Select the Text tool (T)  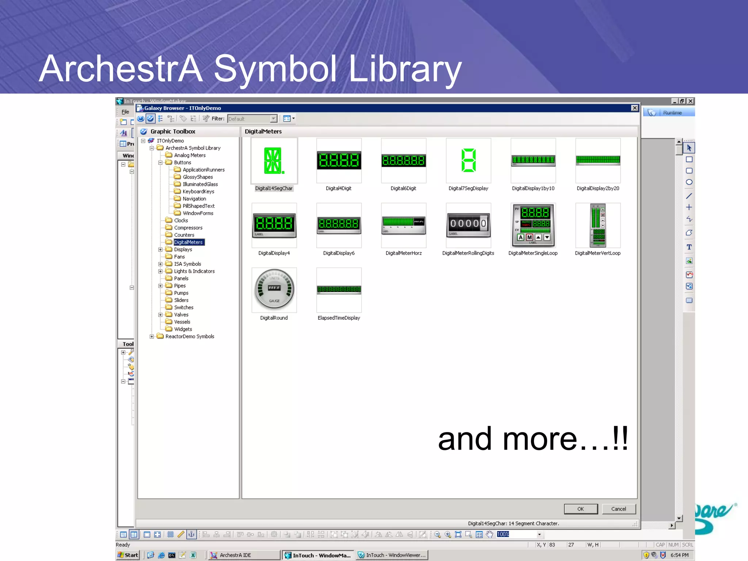click(x=689, y=247)
